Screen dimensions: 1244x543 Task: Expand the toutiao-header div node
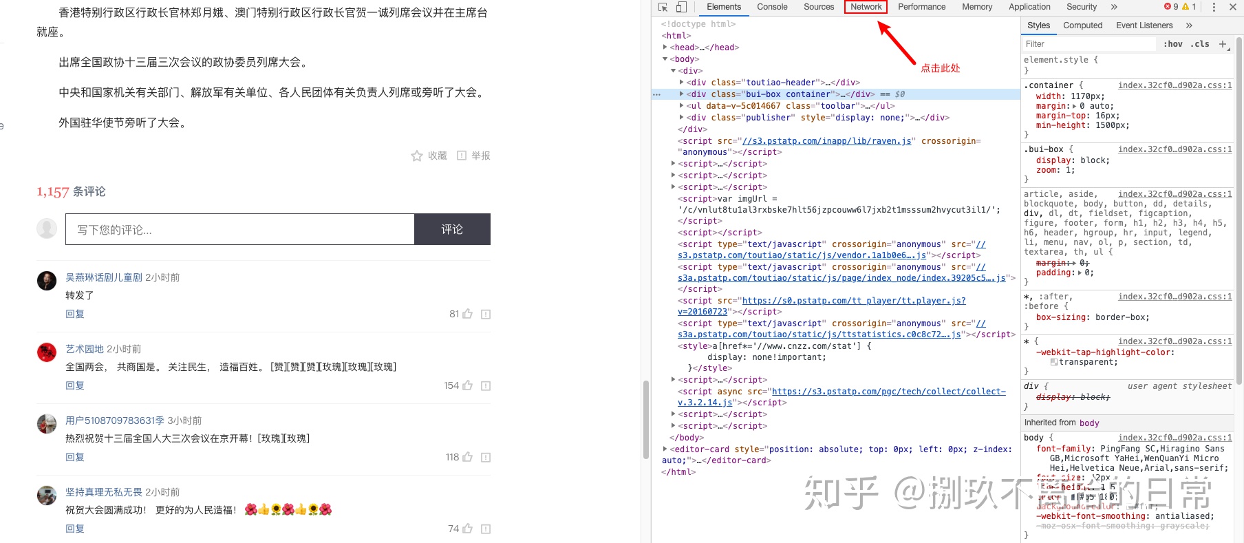click(681, 83)
